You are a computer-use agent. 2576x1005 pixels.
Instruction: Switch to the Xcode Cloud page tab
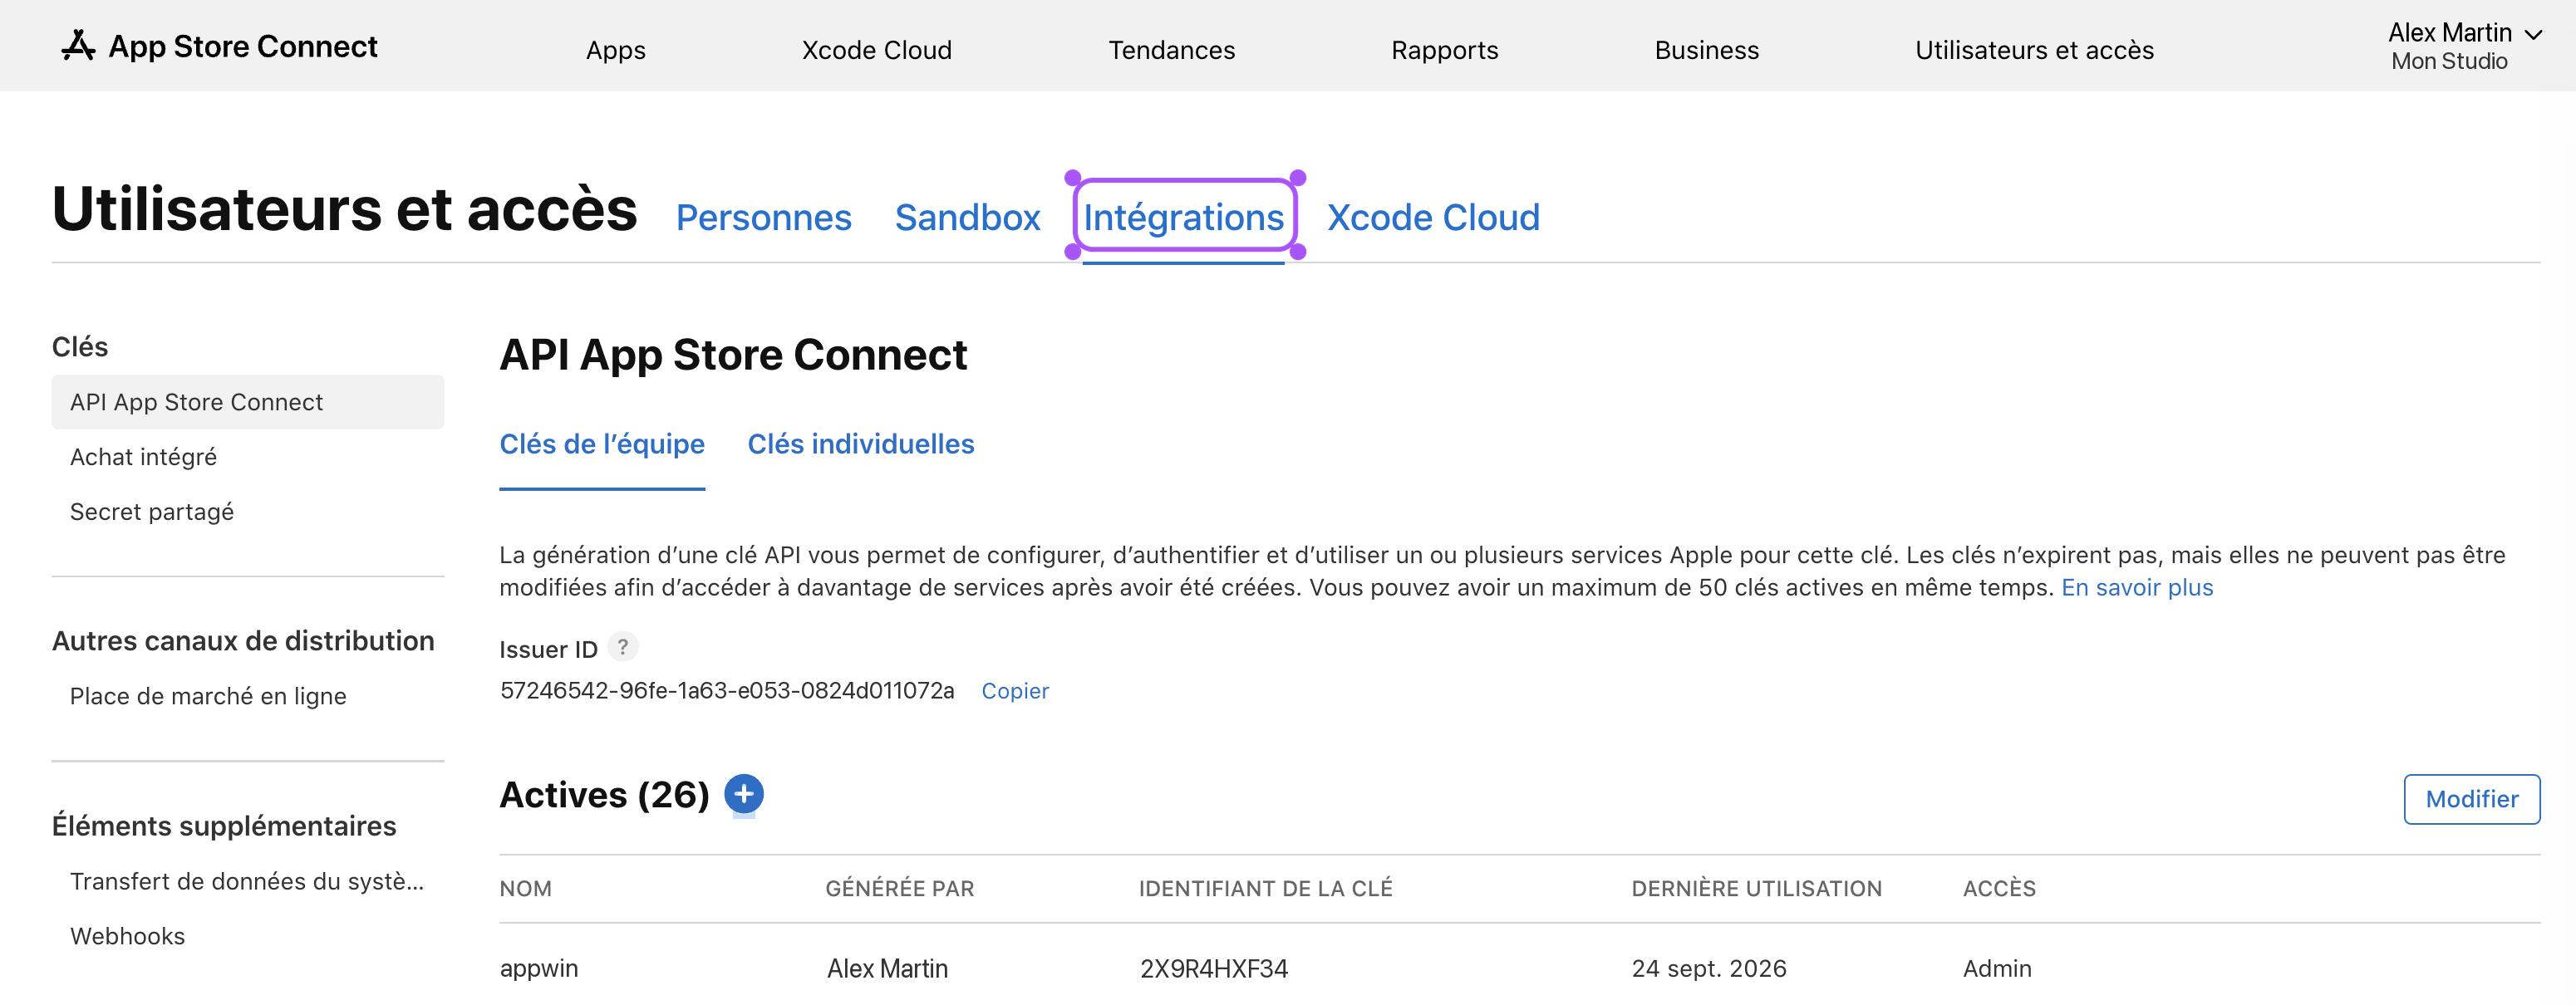(x=1433, y=217)
